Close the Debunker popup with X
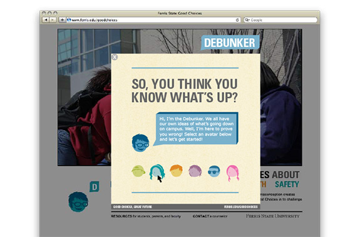 click(115, 57)
